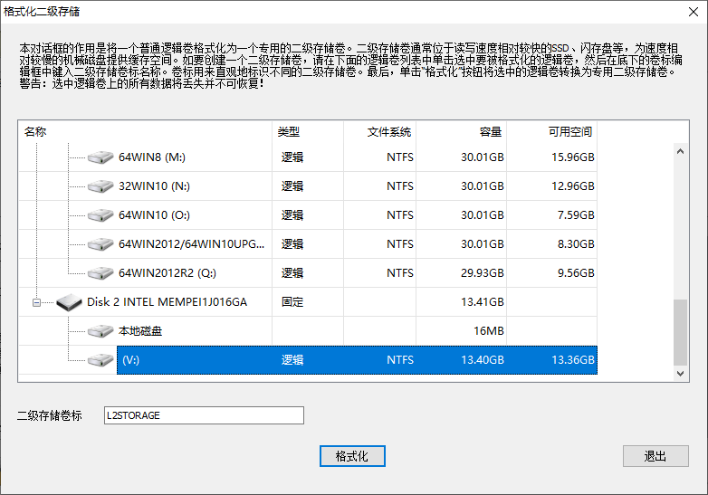Collapse the Disk 2 INTEL MEMPEI1J016GA node

[36, 302]
